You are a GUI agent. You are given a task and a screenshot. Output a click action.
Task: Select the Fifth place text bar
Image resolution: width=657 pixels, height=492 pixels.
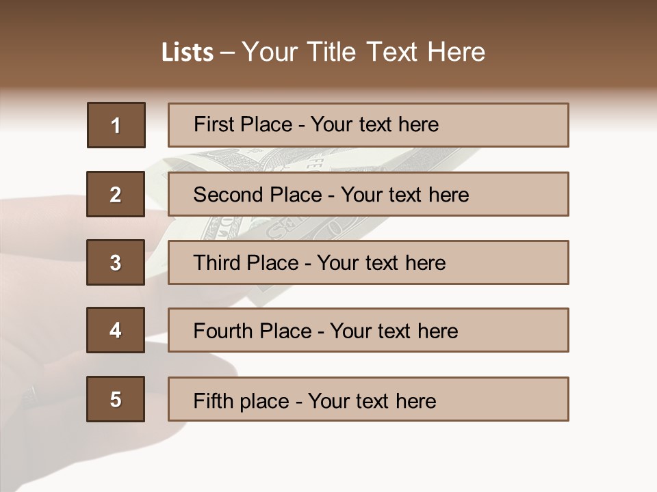(x=368, y=399)
